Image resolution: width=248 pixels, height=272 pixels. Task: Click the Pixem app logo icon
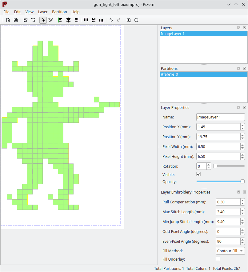(x=5, y=4)
